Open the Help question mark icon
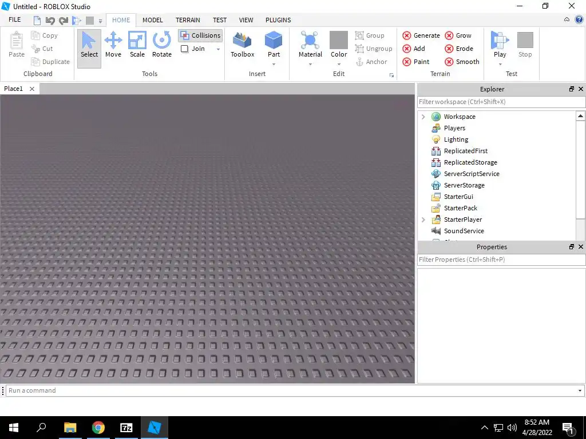Viewport: 586px width, 439px height. point(579,20)
